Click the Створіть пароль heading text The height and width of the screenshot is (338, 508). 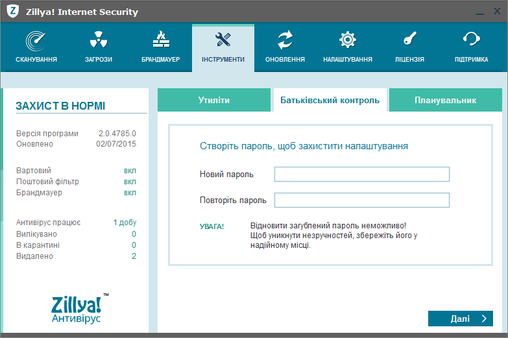pos(304,146)
